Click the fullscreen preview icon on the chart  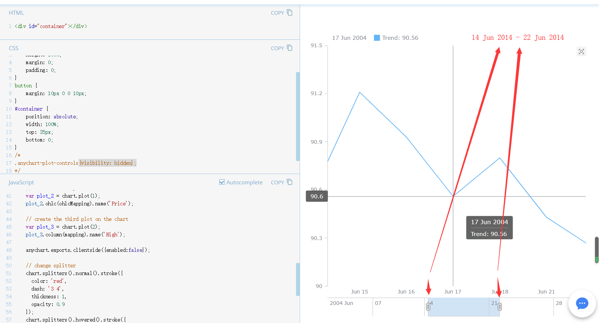pyautogui.click(x=581, y=51)
